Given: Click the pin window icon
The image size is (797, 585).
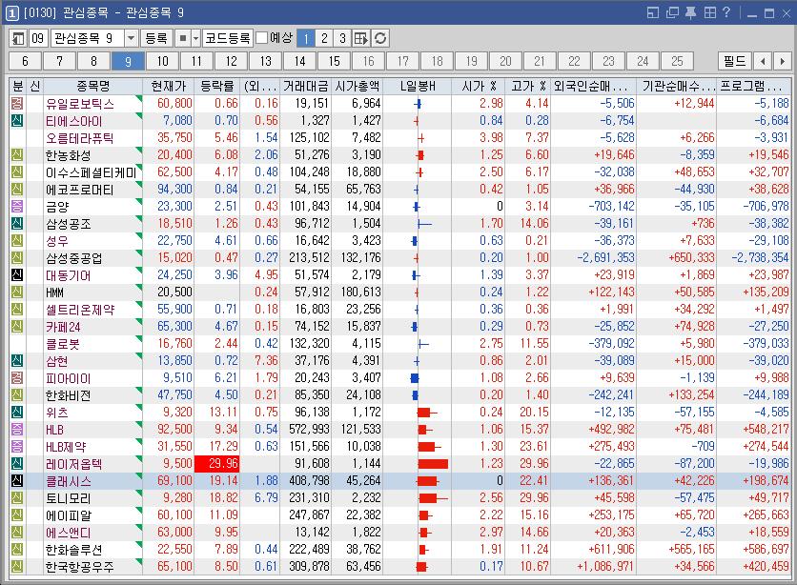Looking at the screenshot, I should click(x=690, y=12).
